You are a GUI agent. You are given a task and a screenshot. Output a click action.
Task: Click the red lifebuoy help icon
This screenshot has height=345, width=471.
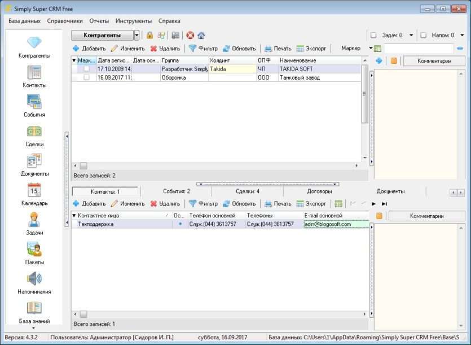[190, 35]
